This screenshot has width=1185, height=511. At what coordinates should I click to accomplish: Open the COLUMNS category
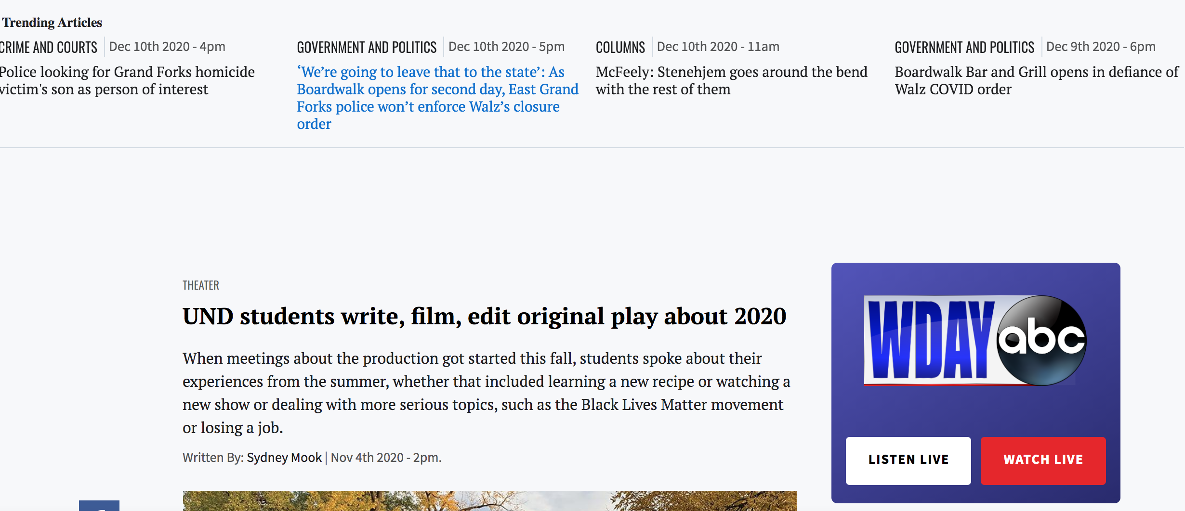click(620, 47)
